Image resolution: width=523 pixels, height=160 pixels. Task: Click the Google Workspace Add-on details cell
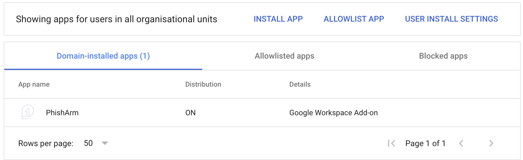pos(333,113)
